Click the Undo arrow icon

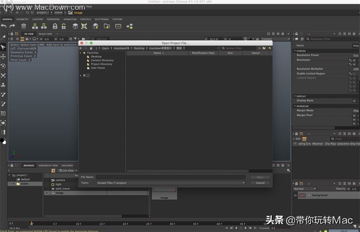point(3,26)
